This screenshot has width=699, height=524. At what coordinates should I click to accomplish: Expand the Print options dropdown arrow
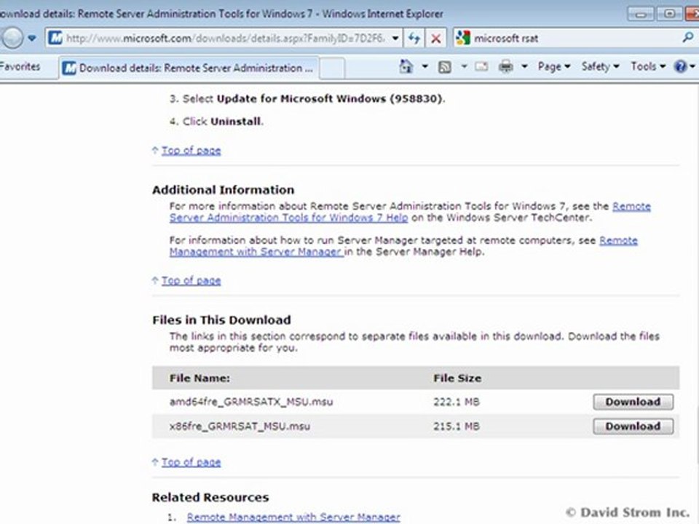coord(525,67)
